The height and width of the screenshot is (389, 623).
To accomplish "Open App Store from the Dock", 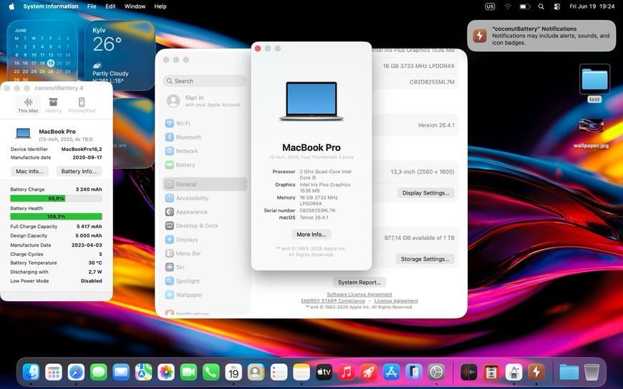I will click(x=392, y=373).
